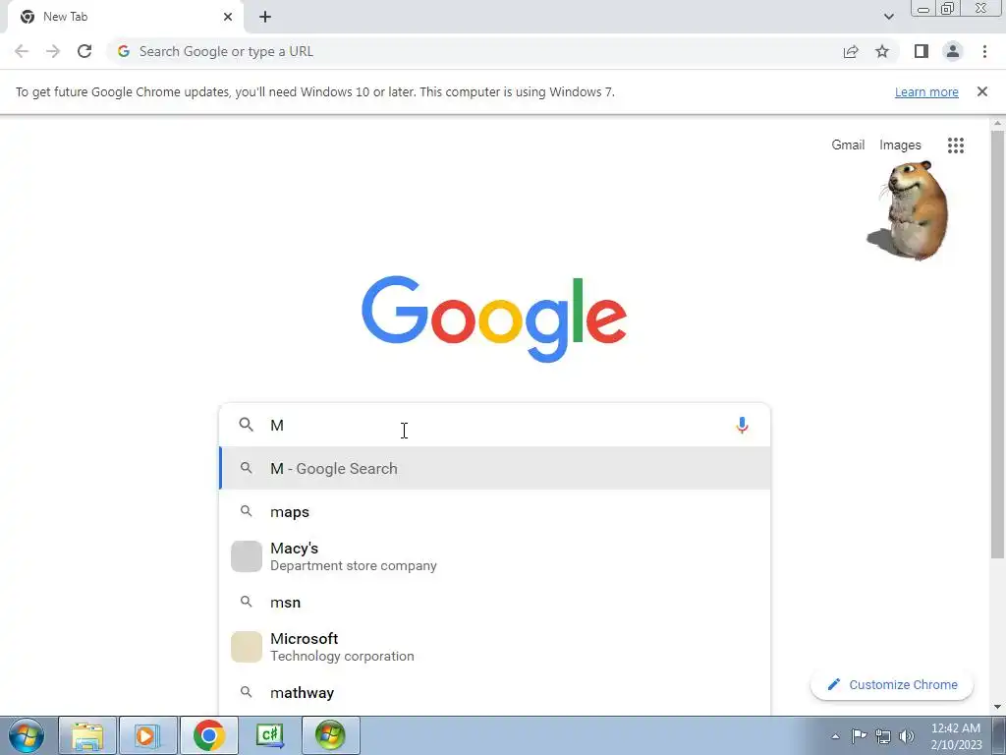Screen dimensions: 1006x755
Task: Pick the 'maps' suggestion
Action: pos(495,511)
